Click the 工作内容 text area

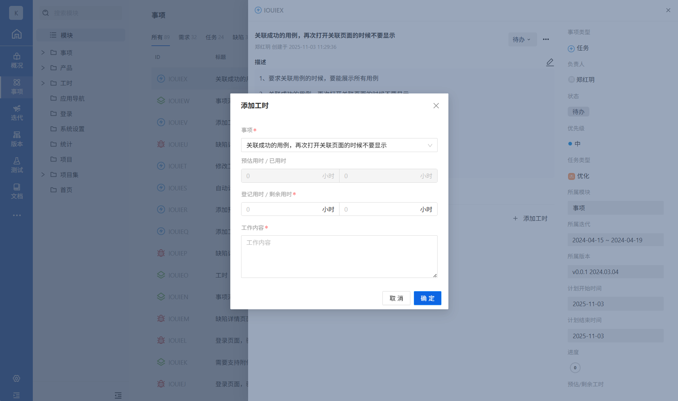click(x=339, y=256)
